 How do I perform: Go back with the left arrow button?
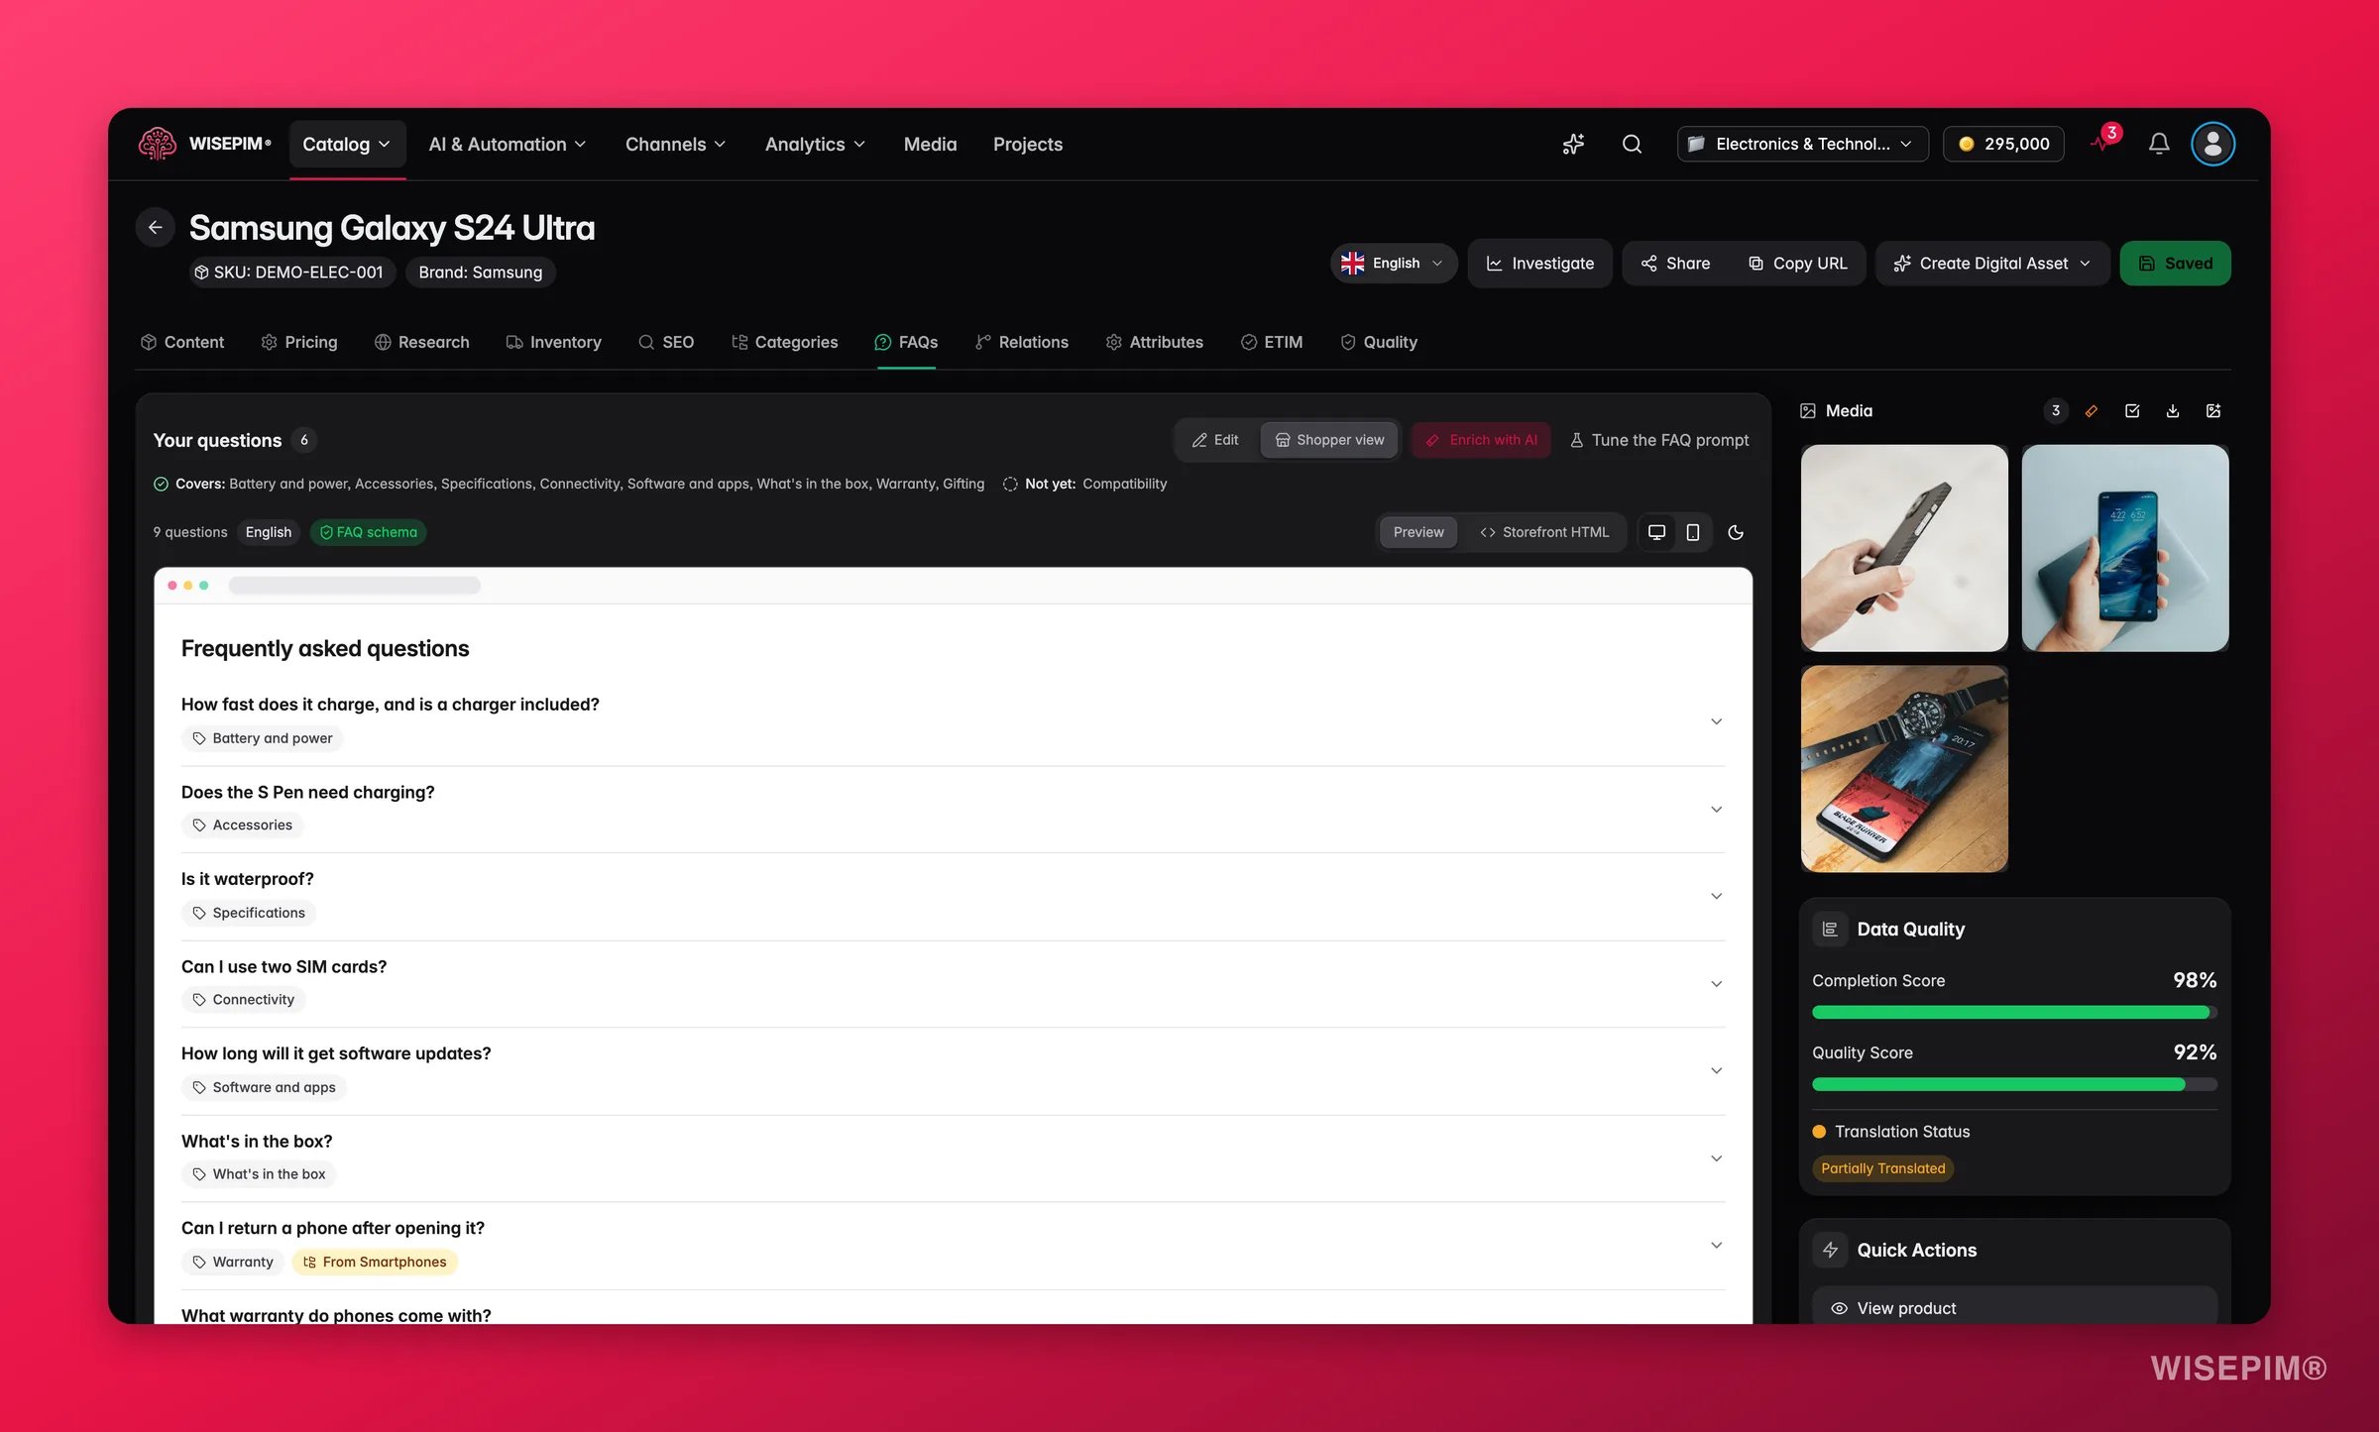point(156,227)
